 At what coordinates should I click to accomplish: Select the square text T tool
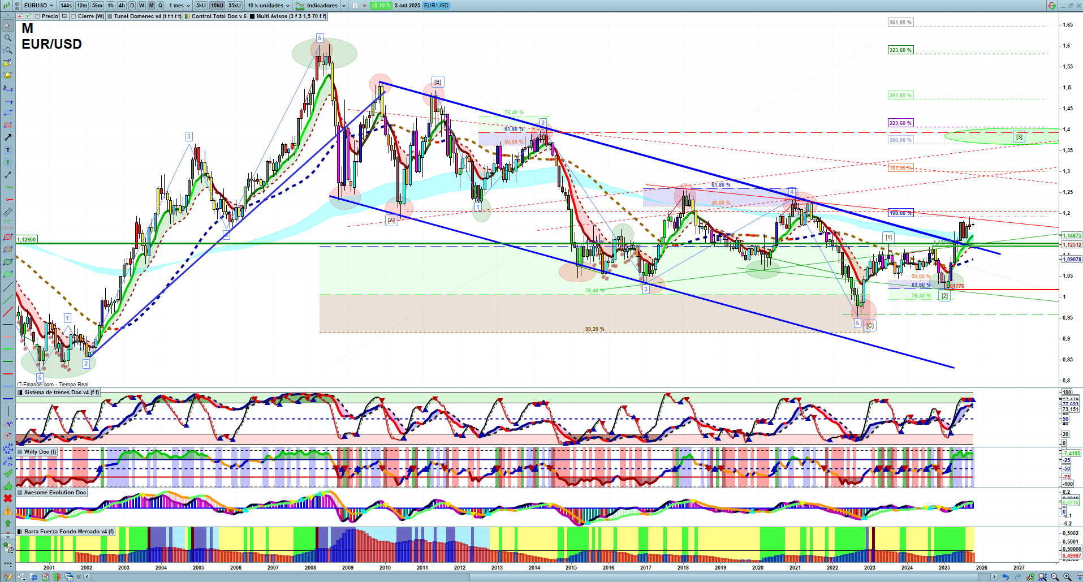[8, 150]
